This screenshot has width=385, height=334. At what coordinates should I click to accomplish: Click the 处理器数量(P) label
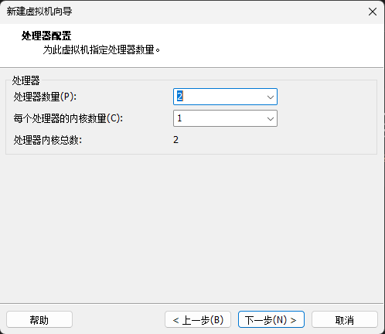click(x=45, y=97)
